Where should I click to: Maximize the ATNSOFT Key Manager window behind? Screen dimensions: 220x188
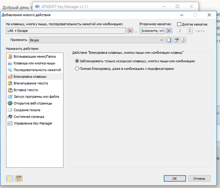tap(178, 7)
